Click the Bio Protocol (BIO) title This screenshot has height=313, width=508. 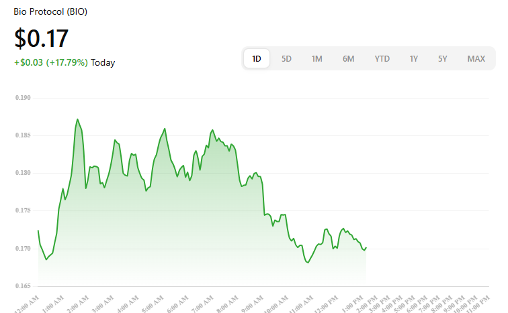pos(50,11)
